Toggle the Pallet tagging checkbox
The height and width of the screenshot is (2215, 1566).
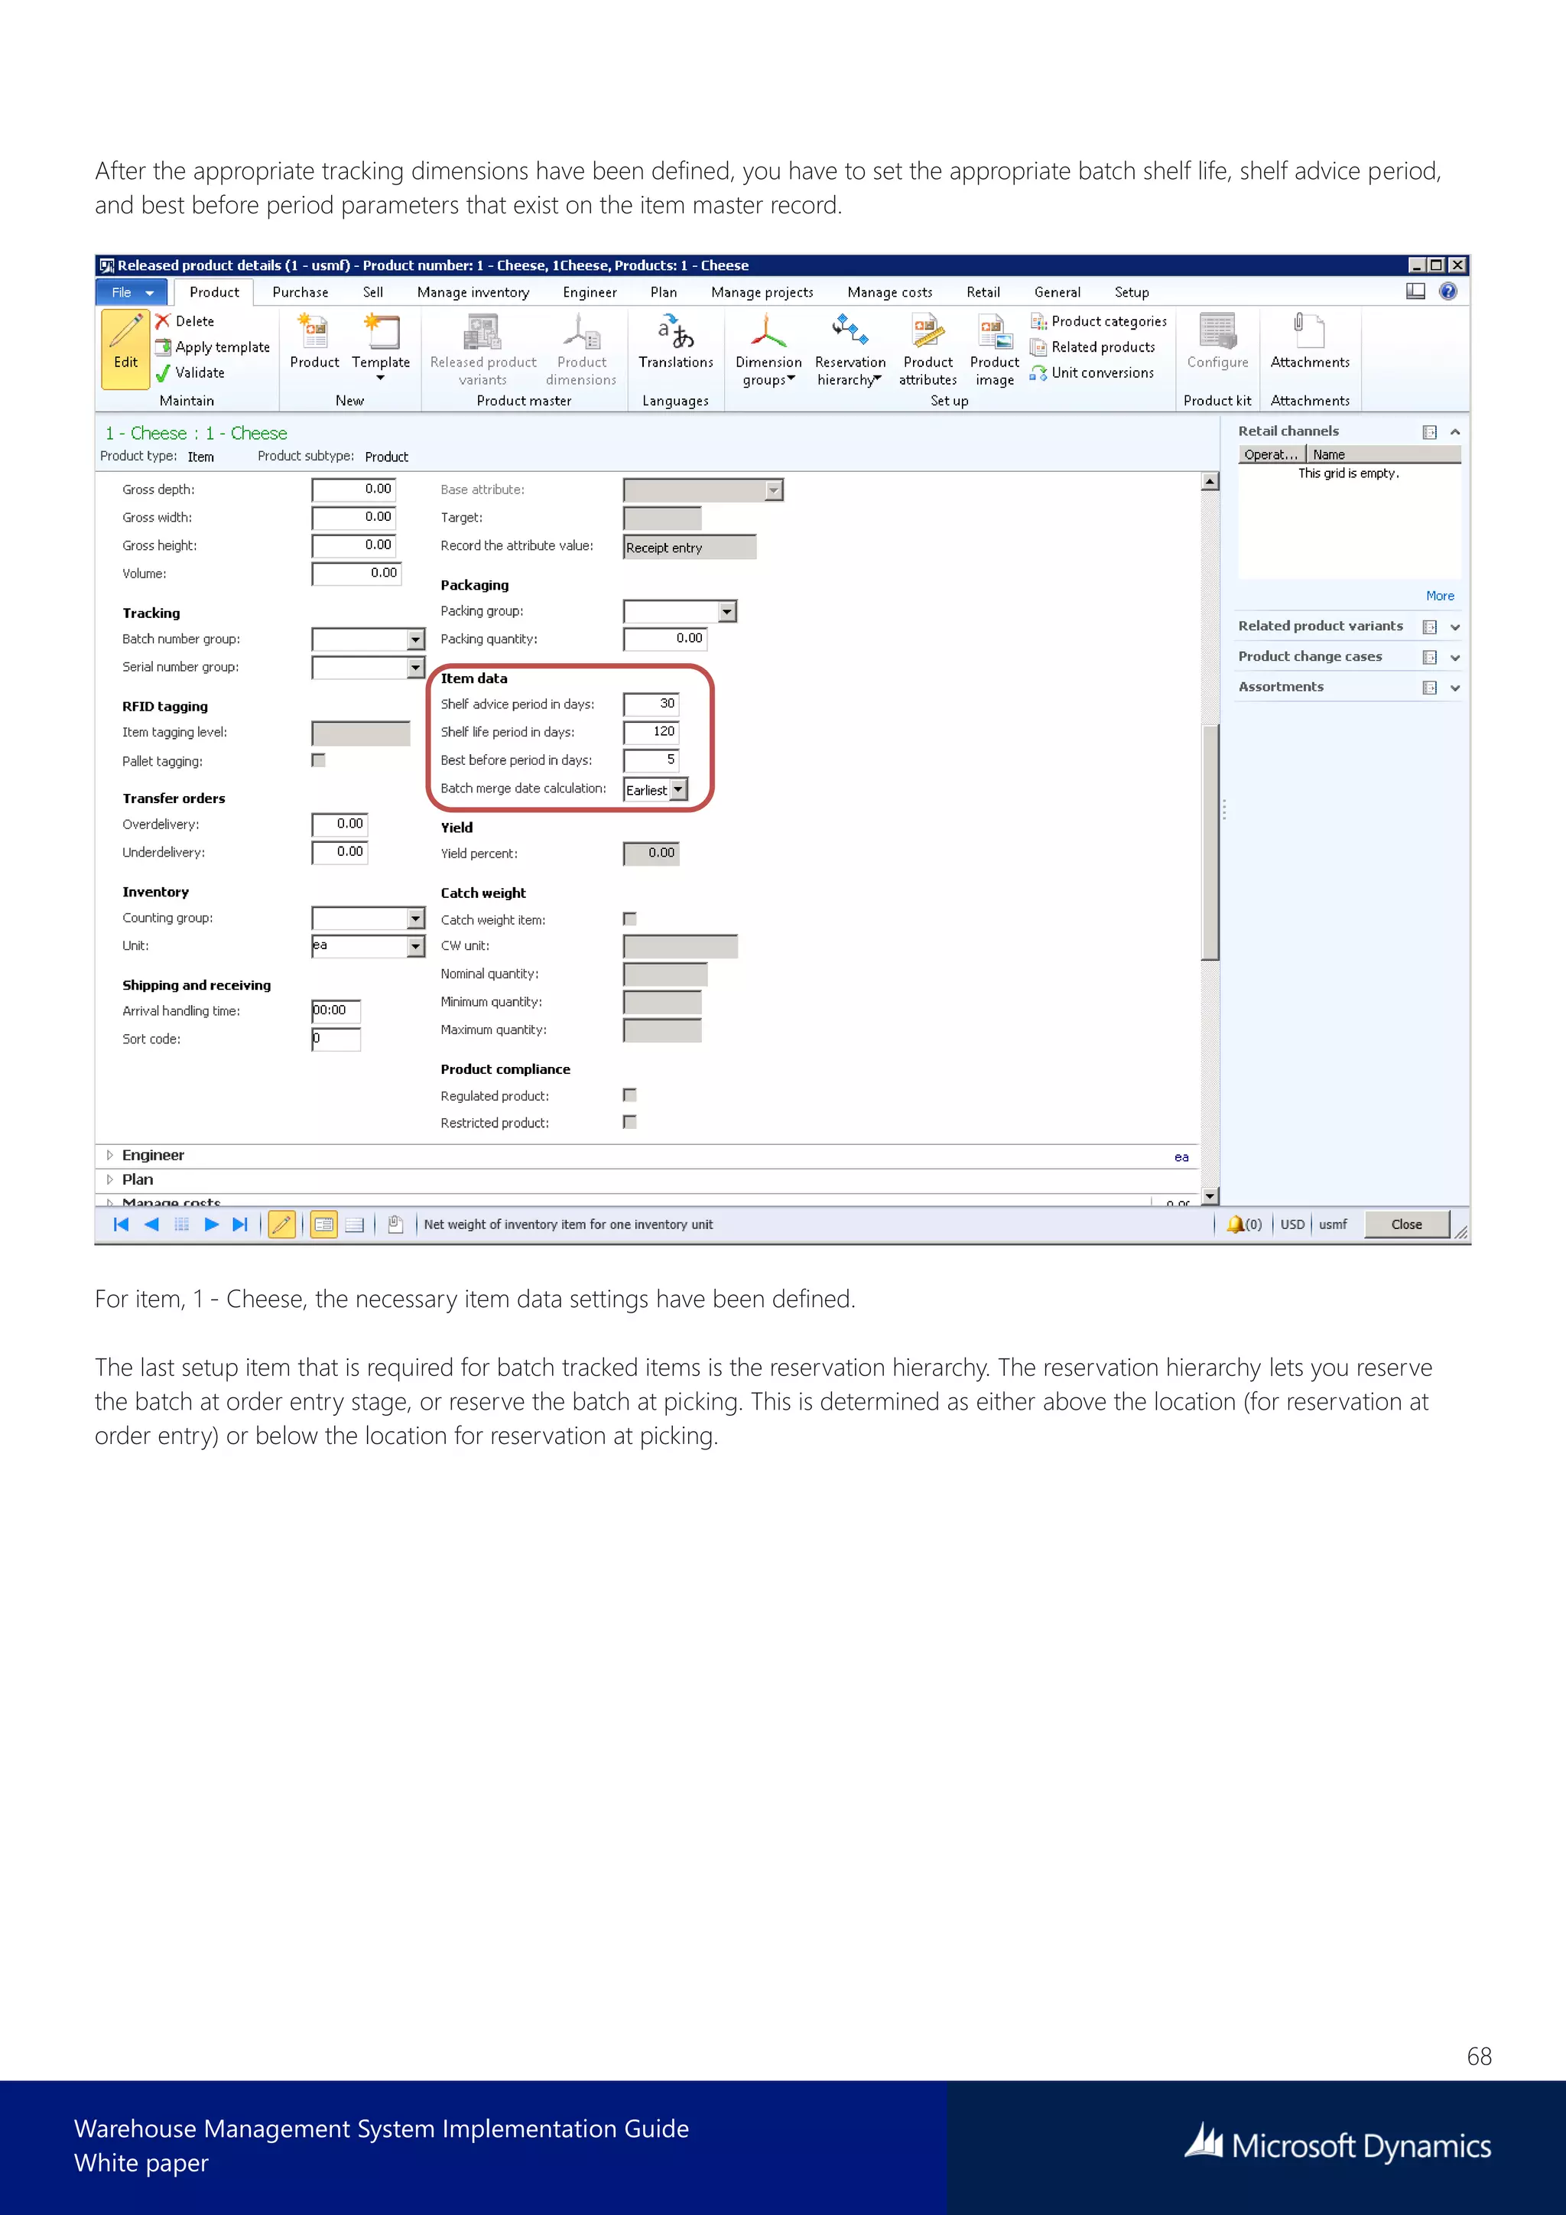tap(318, 760)
